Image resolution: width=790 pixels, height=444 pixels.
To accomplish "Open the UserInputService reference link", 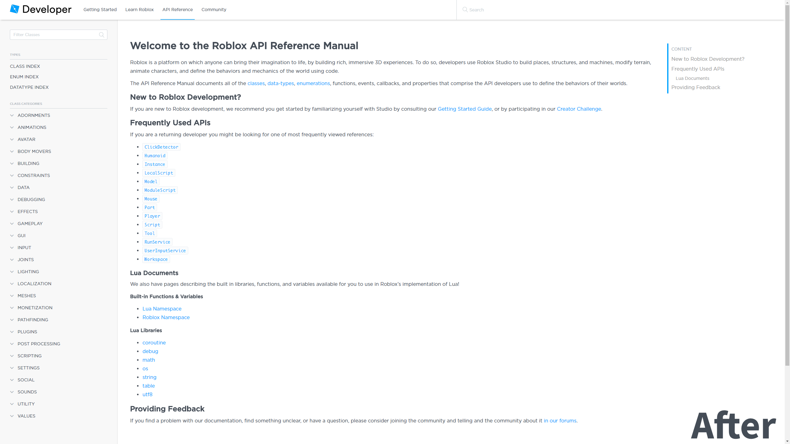I will point(165,251).
